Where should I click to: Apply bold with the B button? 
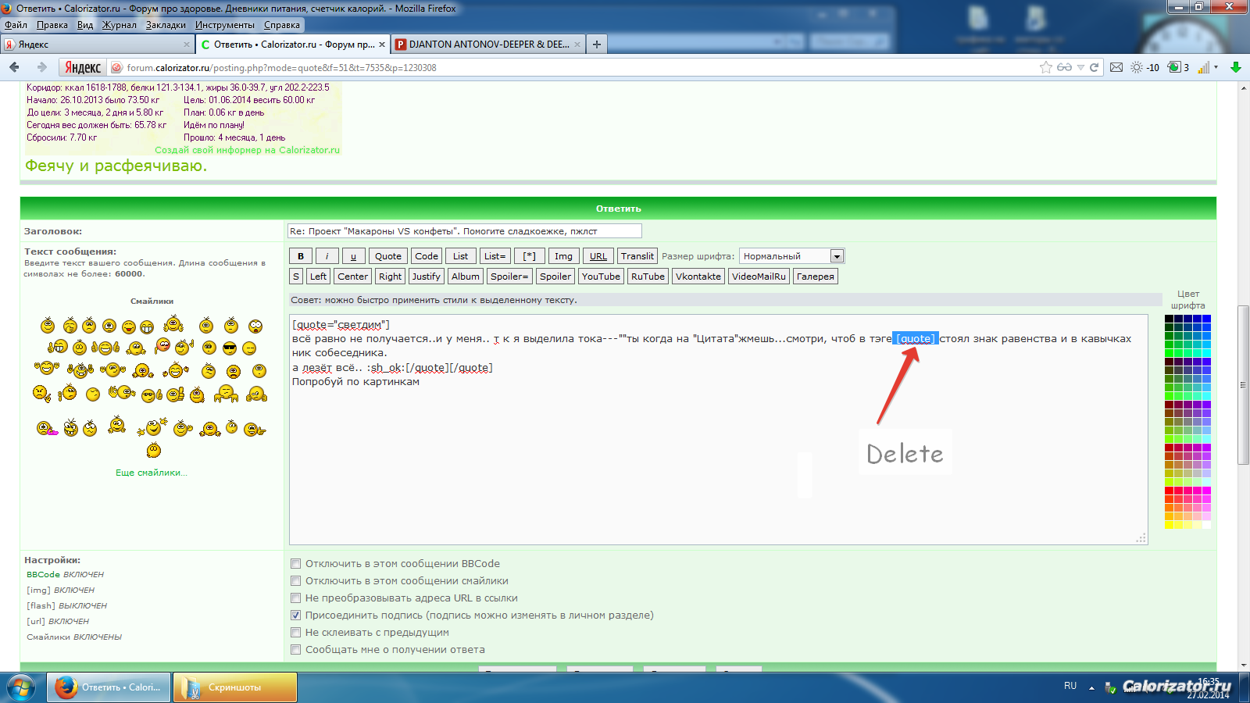pos(301,256)
